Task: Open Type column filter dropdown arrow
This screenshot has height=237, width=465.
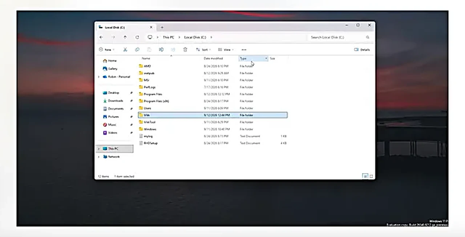Action: click(266, 59)
